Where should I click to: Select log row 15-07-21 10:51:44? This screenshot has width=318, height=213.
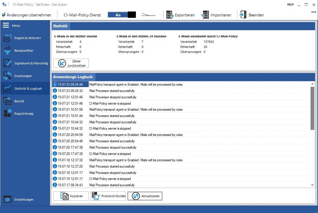pos(180,116)
